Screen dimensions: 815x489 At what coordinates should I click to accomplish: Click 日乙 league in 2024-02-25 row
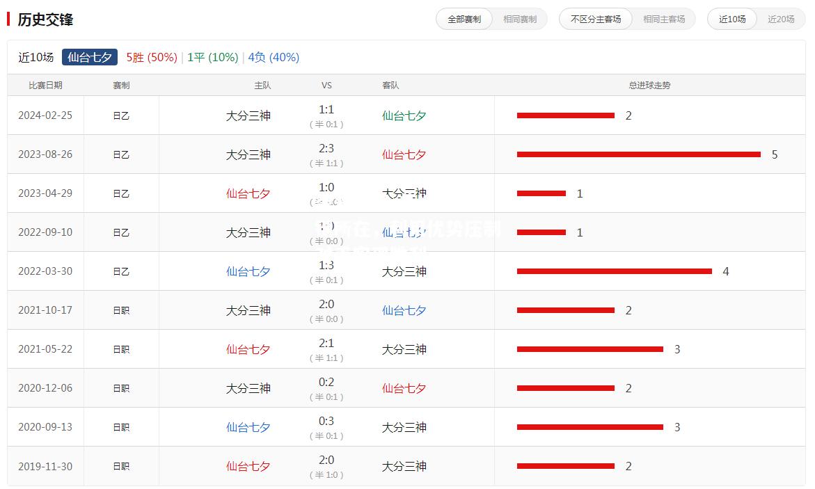[x=121, y=115]
